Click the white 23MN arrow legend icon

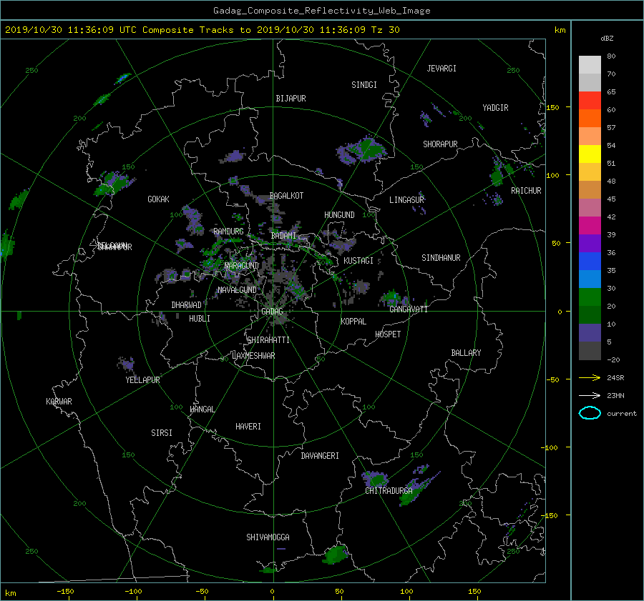tap(590, 396)
